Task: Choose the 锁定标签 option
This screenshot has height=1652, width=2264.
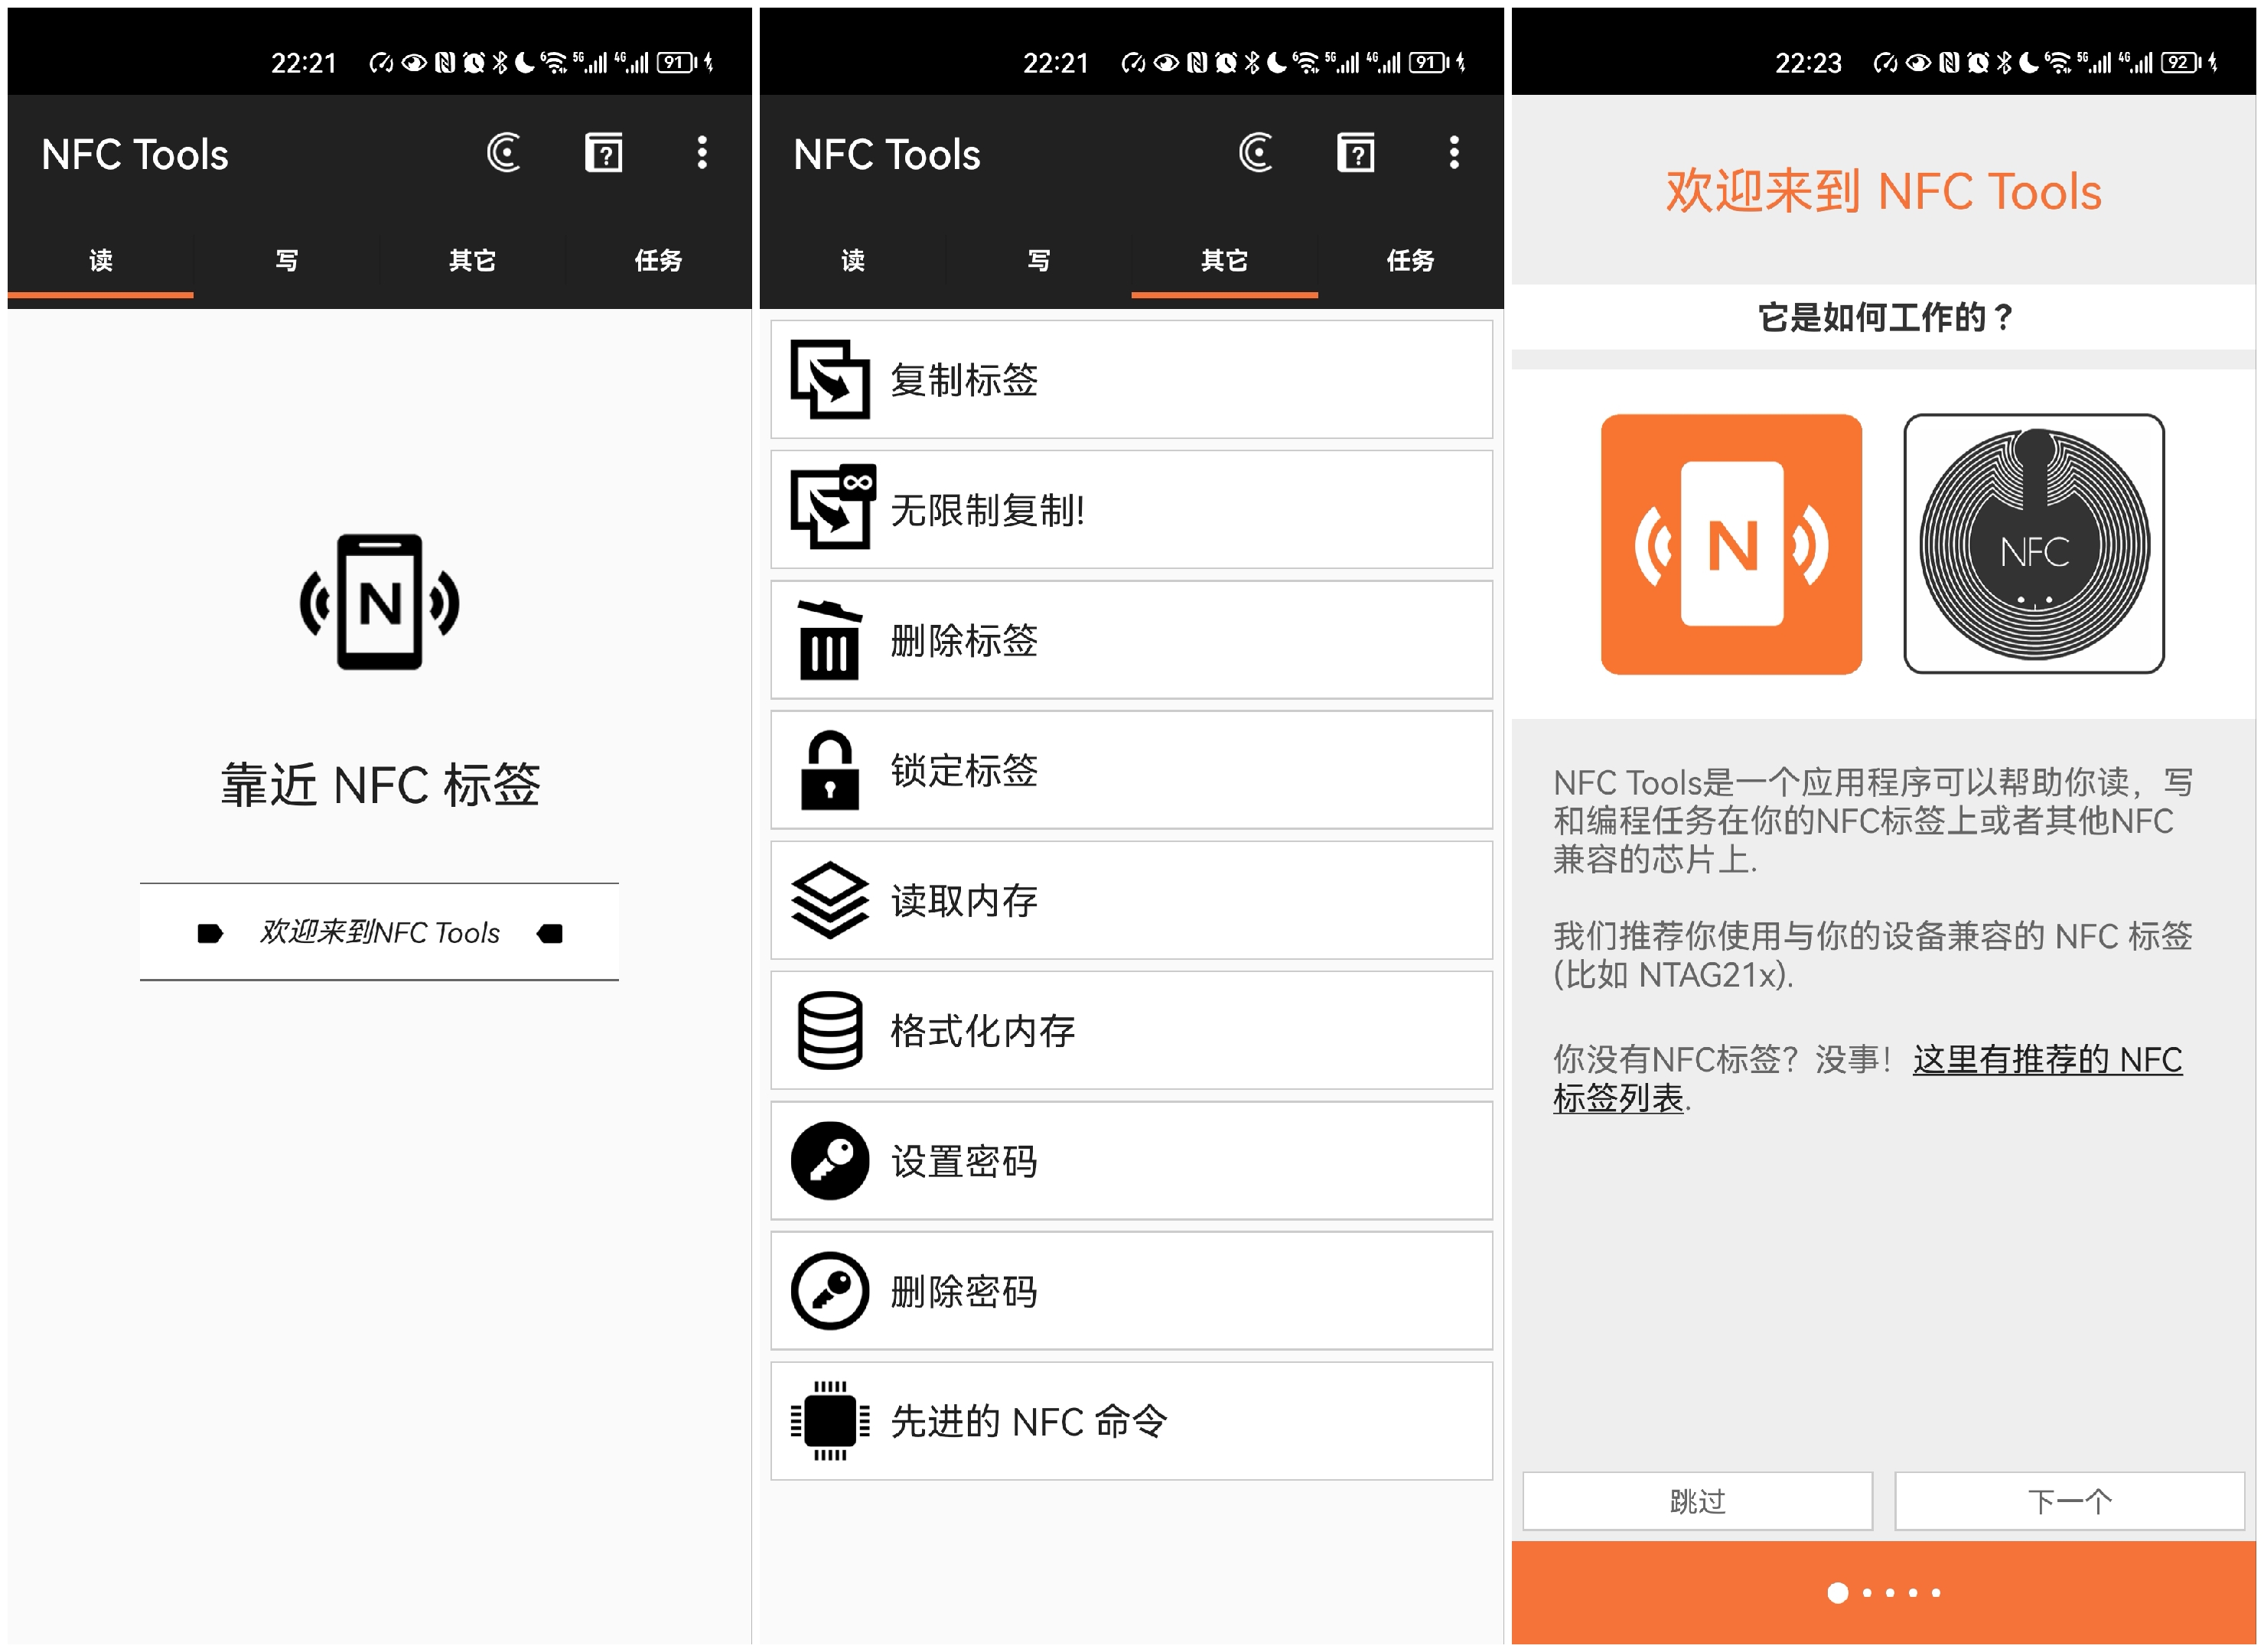Action: 1132,770
